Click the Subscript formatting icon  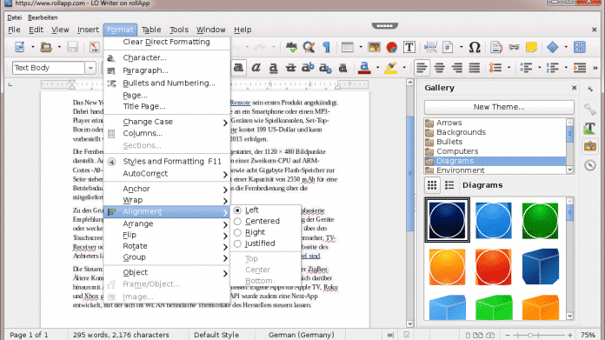coord(325,68)
